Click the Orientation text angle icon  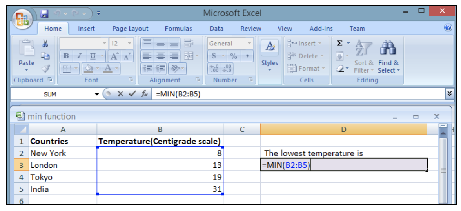tap(176, 69)
